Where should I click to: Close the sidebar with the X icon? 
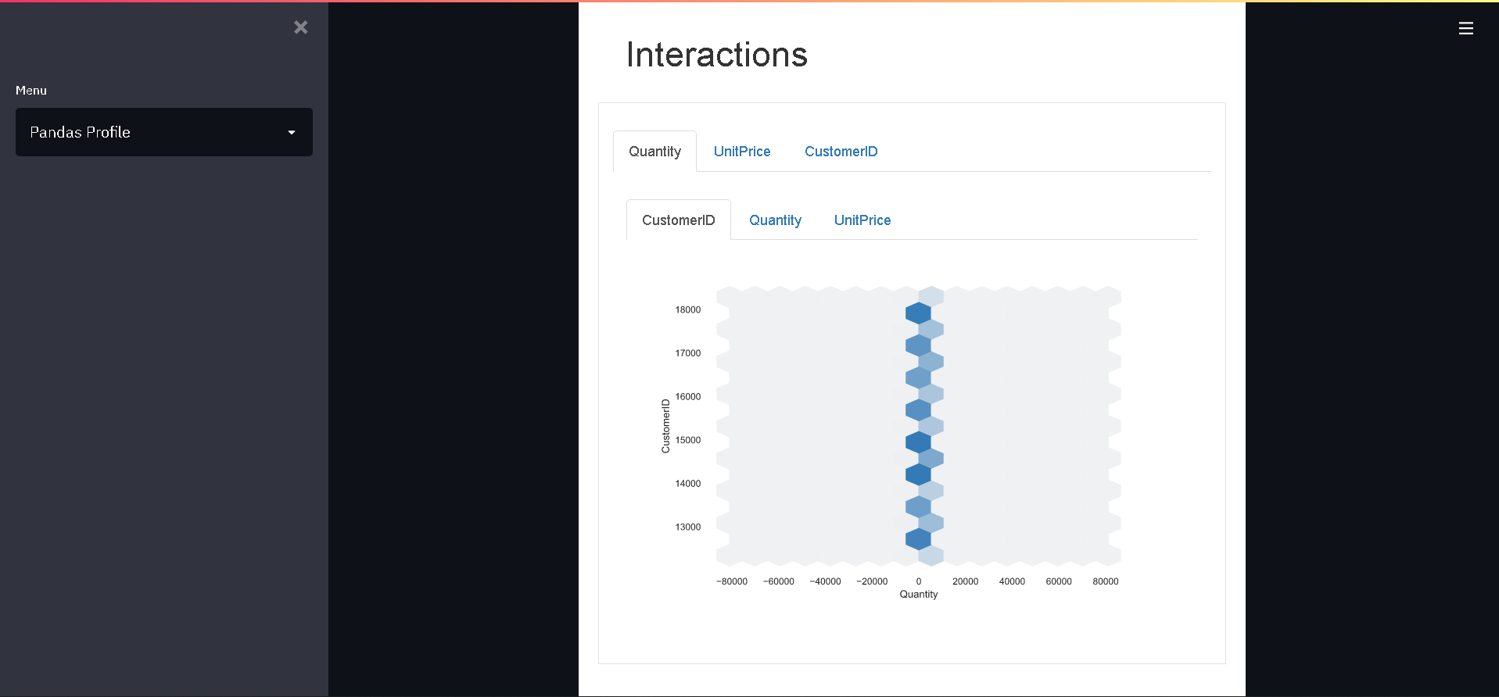[301, 27]
